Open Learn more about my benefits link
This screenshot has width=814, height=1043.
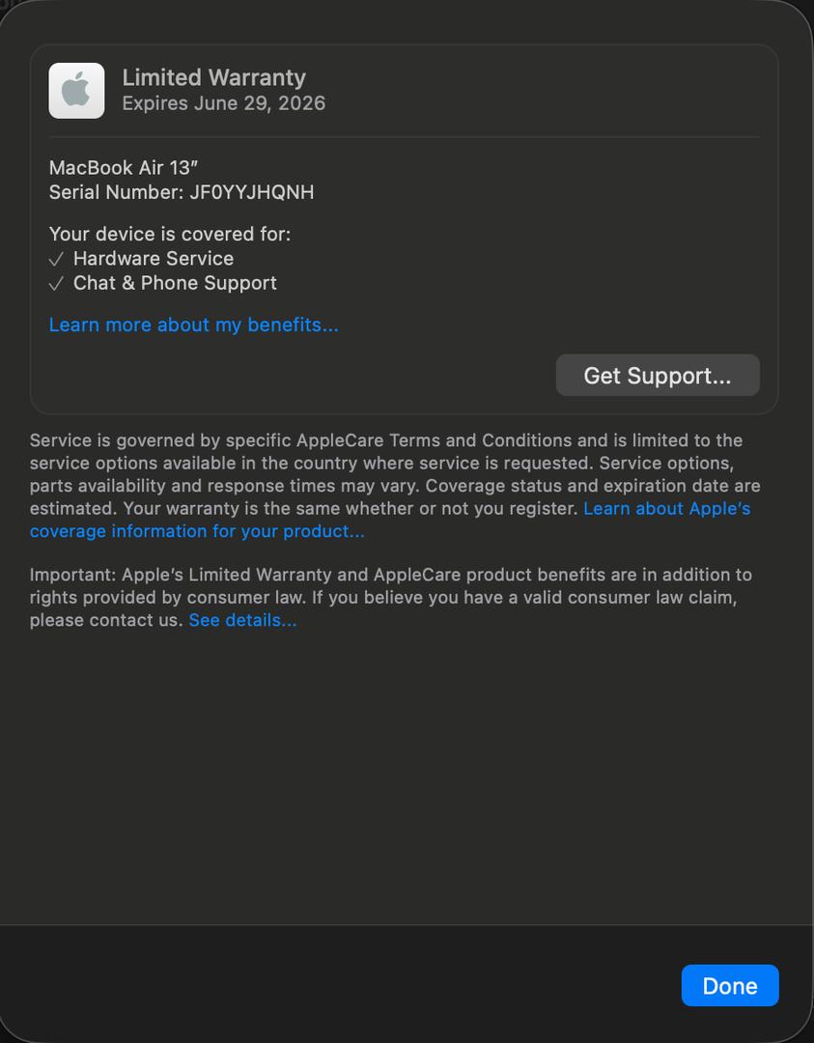193,324
